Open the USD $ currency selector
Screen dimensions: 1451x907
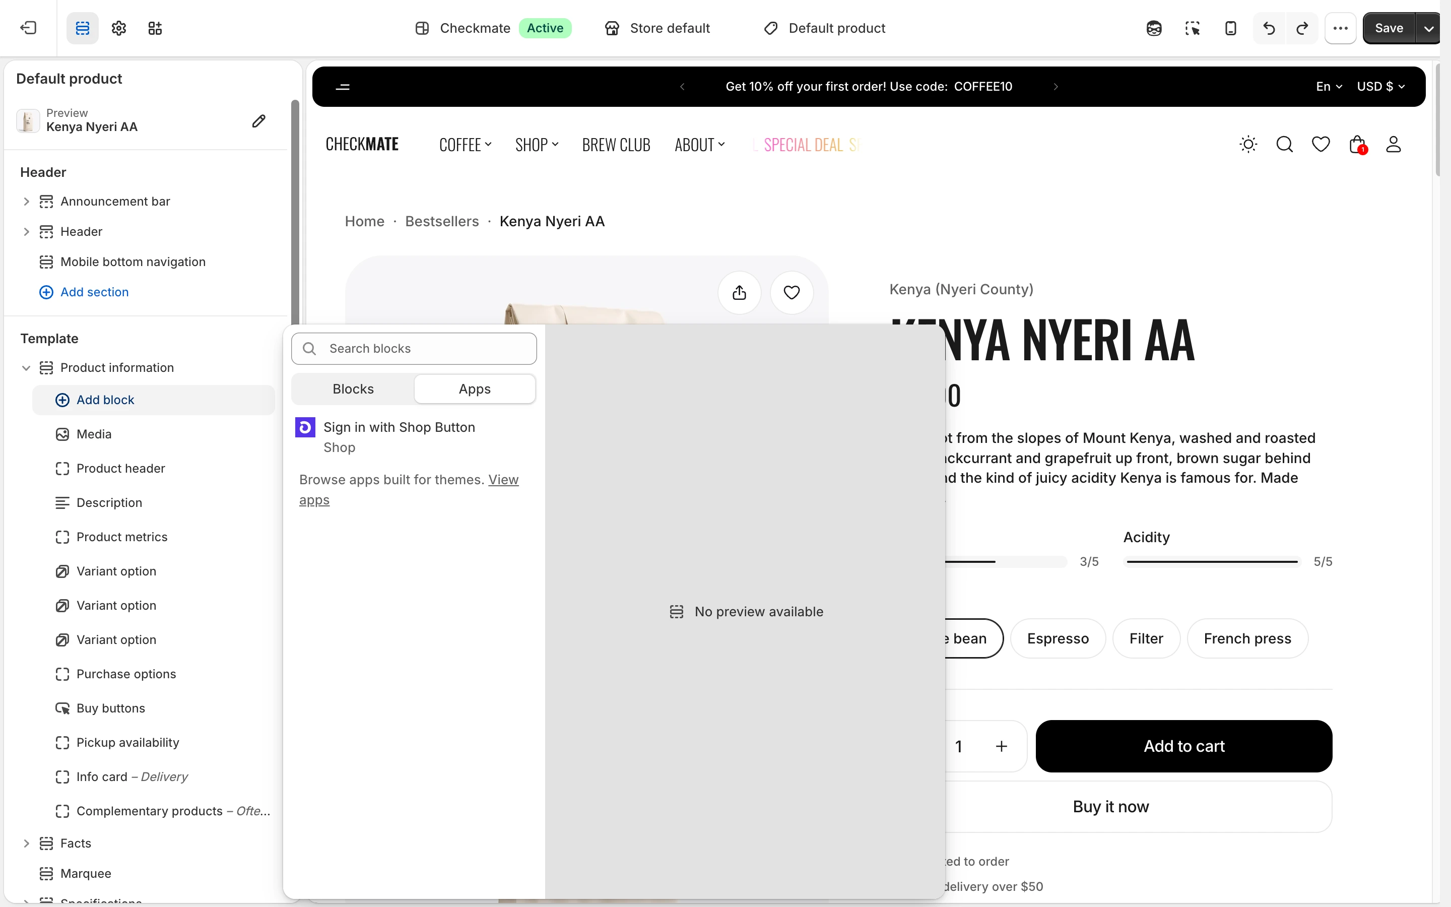pos(1380,87)
